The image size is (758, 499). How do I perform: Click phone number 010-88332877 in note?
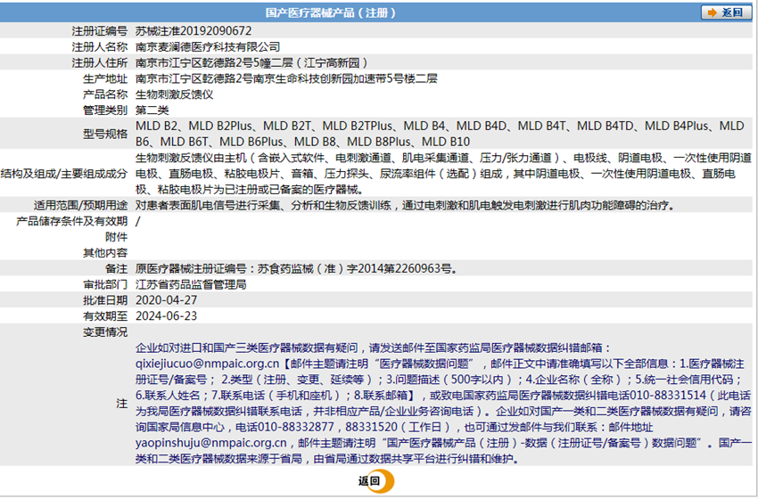296,427
